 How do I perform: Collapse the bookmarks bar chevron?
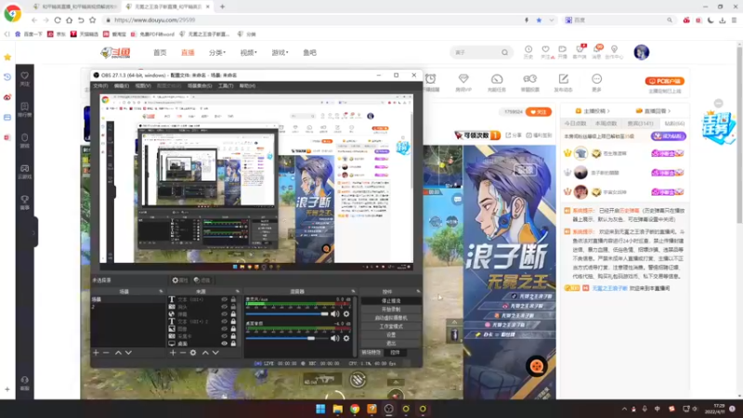coord(7,34)
